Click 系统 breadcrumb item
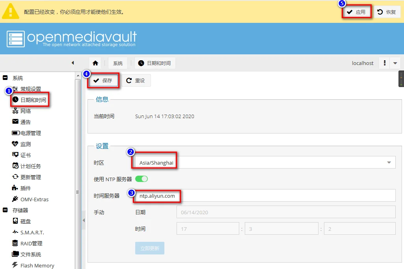The width and height of the screenshot is (404, 269). point(118,63)
